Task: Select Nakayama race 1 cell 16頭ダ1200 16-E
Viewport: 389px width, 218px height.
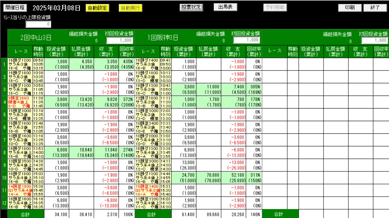Action: 20,64
